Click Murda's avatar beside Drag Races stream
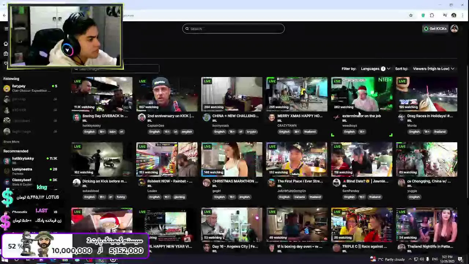Viewport: 469px width, 264px height. pyautogui.click(x=402, y=117)
